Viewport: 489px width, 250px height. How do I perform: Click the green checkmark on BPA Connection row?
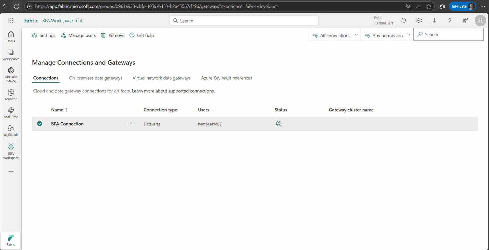pyautogui.click(x=39, y=124)
